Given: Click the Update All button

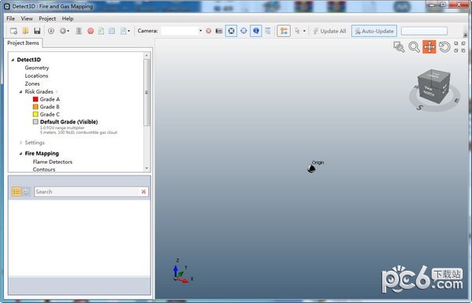Looking at the screenshot, I should pos(329,31).
